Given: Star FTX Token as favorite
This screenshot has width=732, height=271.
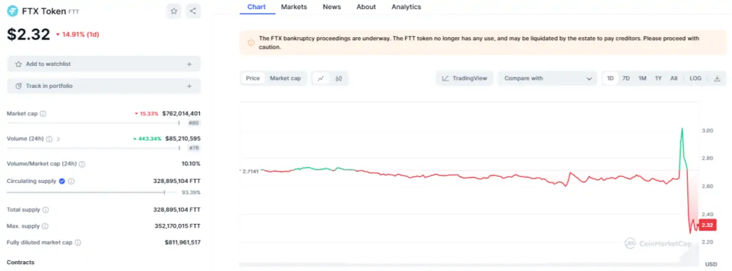Looking at the screenshot, I should 174,11.
